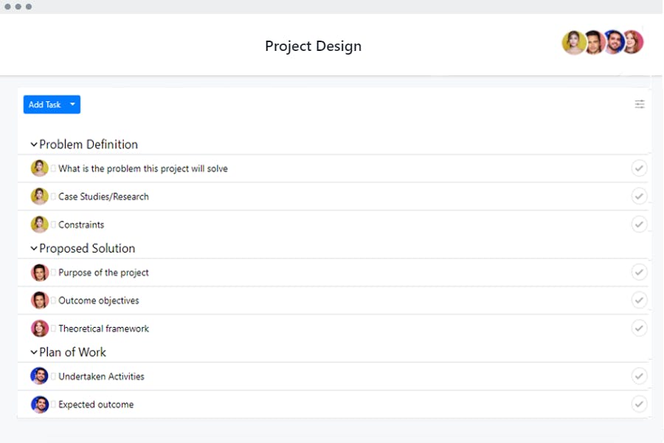Click the avatar on Case Studies/Research task

coord(39,196)
